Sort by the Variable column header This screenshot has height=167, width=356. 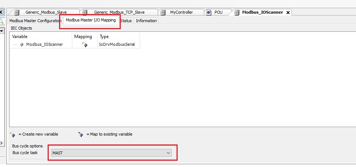(x=20, y=37)
